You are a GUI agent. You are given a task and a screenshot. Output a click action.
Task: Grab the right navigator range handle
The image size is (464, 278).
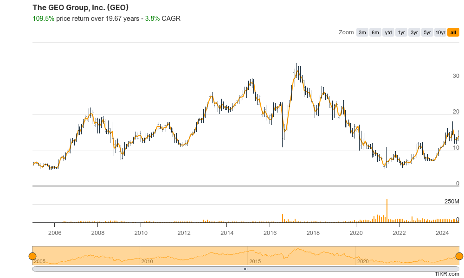click(459, 256)
